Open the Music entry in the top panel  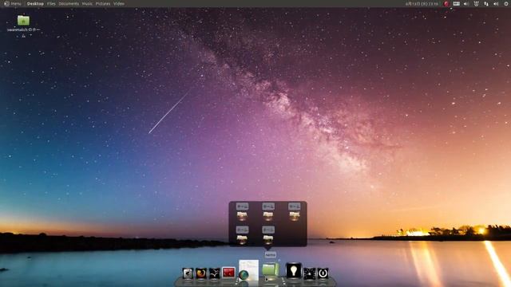(87, 3)
